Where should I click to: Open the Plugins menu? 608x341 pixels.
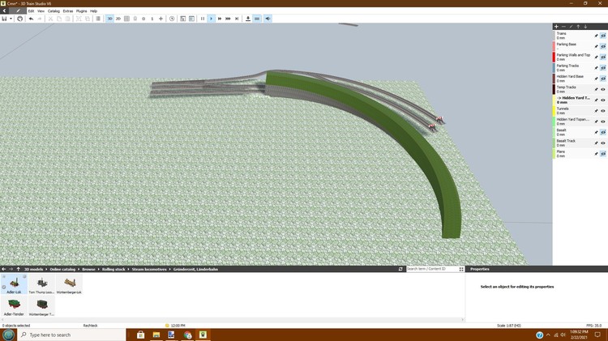[x=81, y=11]
